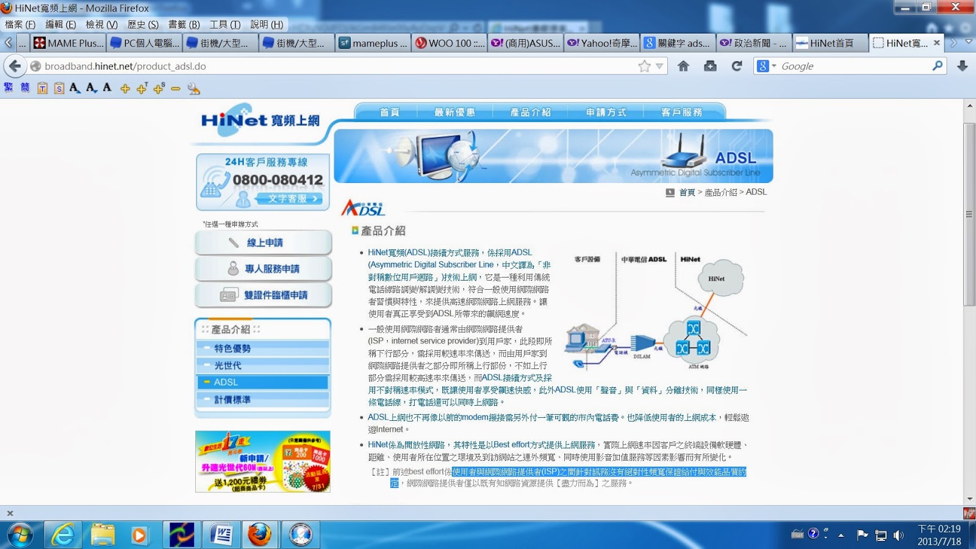Screen dimensions: 976x549
Task: Click the clipboard T conversion icon
Action: (x=42, y=88)
